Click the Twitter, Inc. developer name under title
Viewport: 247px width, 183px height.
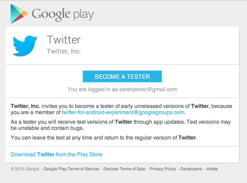click(64, 51)
